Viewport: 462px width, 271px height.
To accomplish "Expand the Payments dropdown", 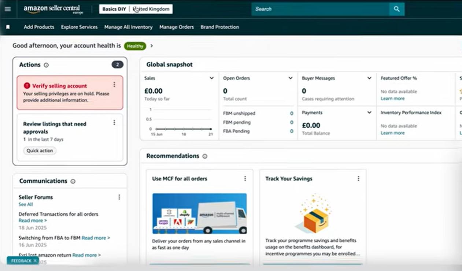I will 369,113.
